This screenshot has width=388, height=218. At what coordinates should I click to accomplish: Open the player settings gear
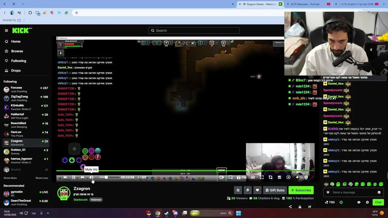(x=306, y=177)
